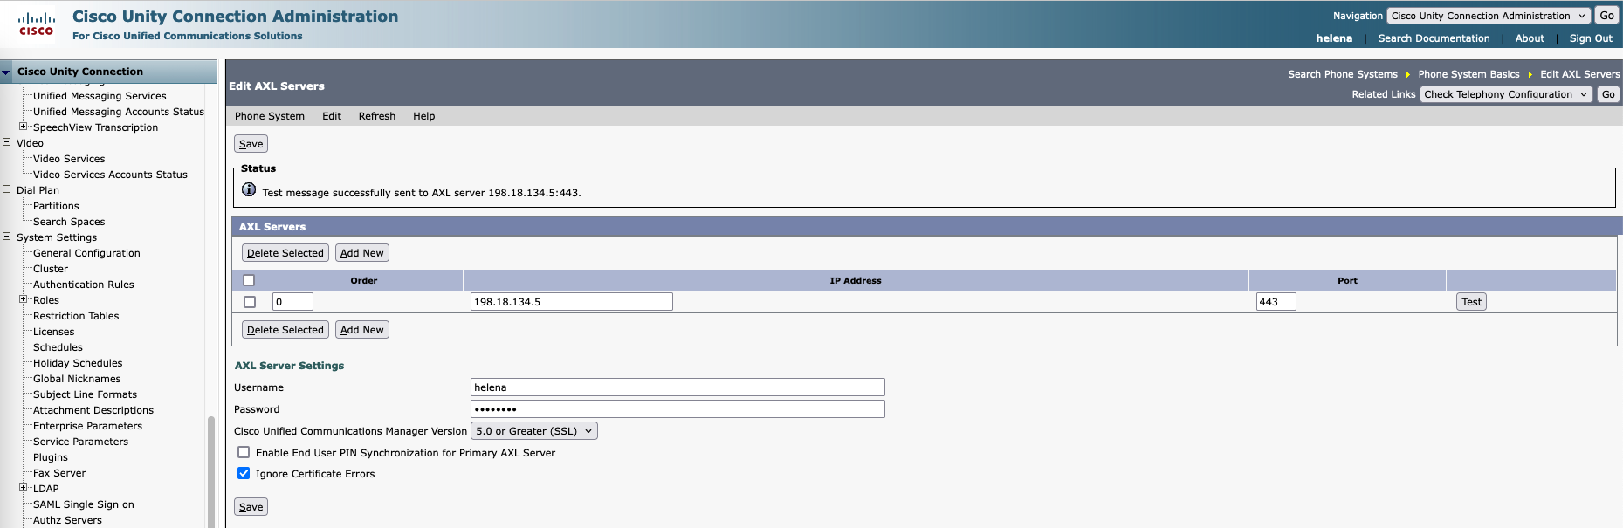1623x528 pixels.
Task: Open the Navigation dropdown
Action: (x=1488, y=16)
